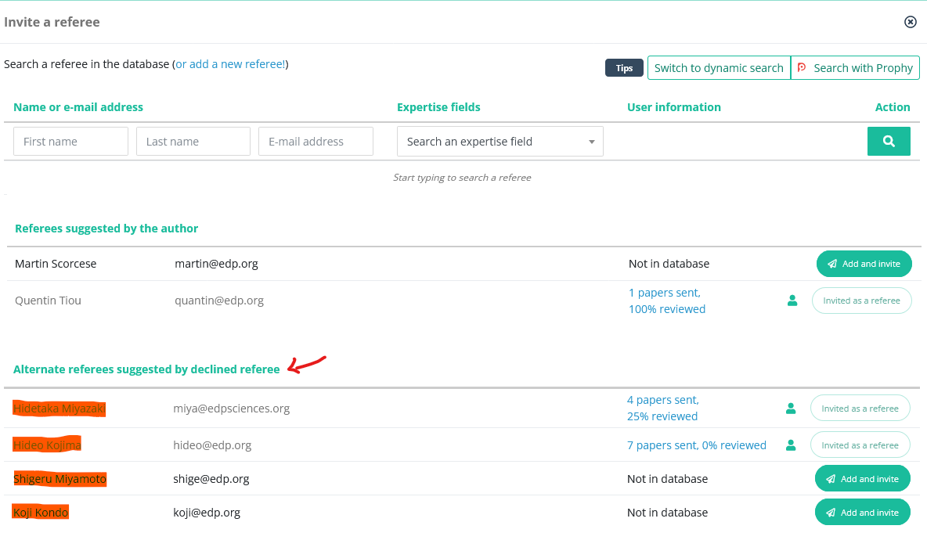The height and width of the screenshot is (540, 927).
Task: Click the name Koji Kondo
Action: tap(41, 513)
